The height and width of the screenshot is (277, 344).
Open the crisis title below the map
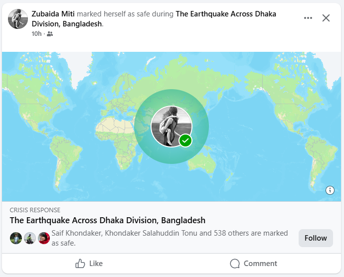coord(108,220)
